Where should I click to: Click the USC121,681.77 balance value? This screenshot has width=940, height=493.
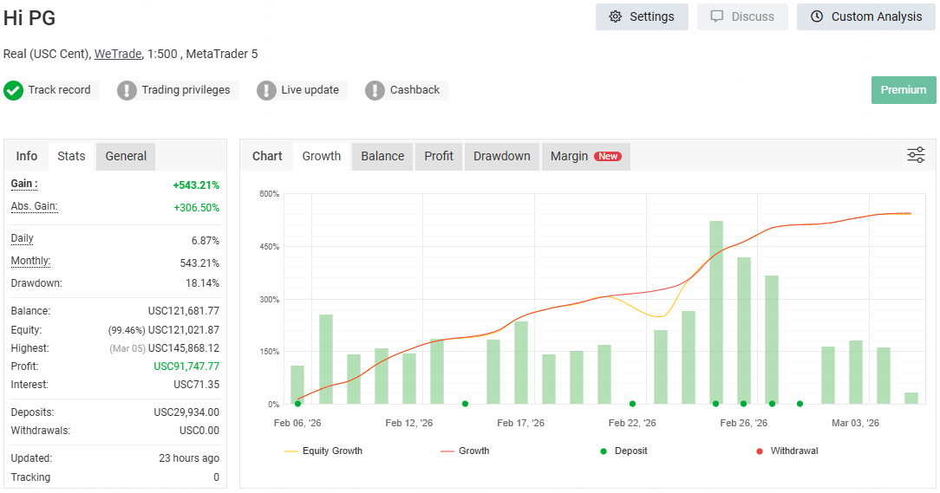184,311
